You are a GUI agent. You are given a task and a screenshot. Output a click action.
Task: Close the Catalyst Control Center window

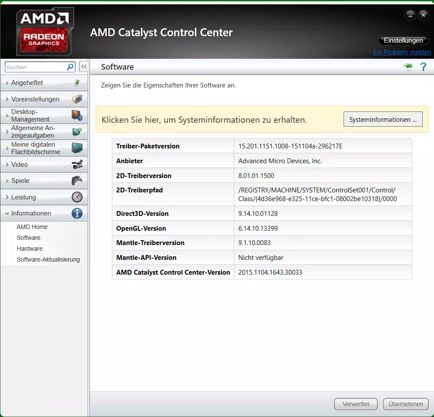[423, 15]
